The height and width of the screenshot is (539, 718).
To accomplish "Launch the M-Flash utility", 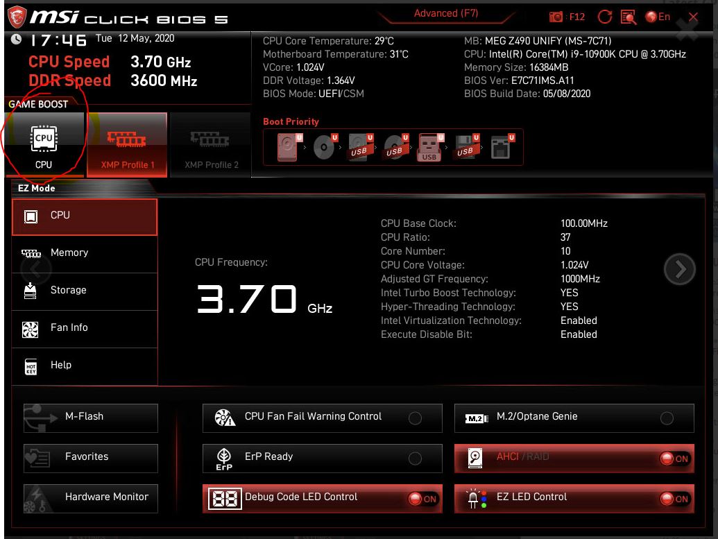I will point(91,418).
